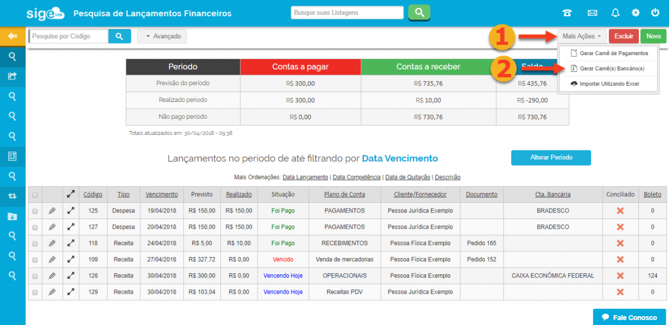Focus the Pesquise por Código field
Screen dimensions: 669x325
tap(68, 36)
